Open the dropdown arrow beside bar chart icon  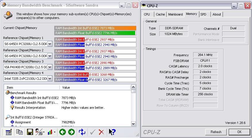55,132
